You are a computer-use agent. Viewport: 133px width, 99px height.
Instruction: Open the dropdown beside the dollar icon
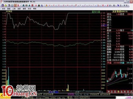[x=21, y=5]
